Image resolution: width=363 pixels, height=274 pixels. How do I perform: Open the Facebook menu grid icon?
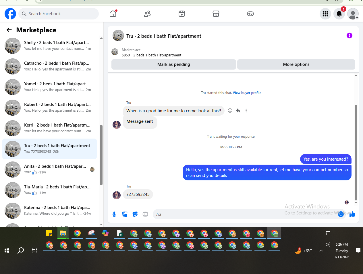pyautogui.click(x=325, y=14)
